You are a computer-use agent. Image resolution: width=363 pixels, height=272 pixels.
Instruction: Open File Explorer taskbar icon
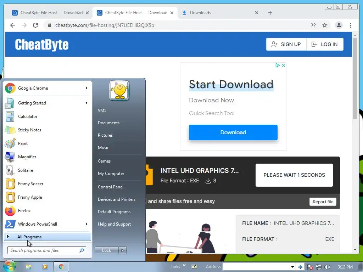[28, 267]
